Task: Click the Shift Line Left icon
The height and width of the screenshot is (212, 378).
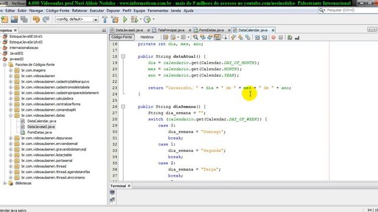Action: (x=257, y=37)
